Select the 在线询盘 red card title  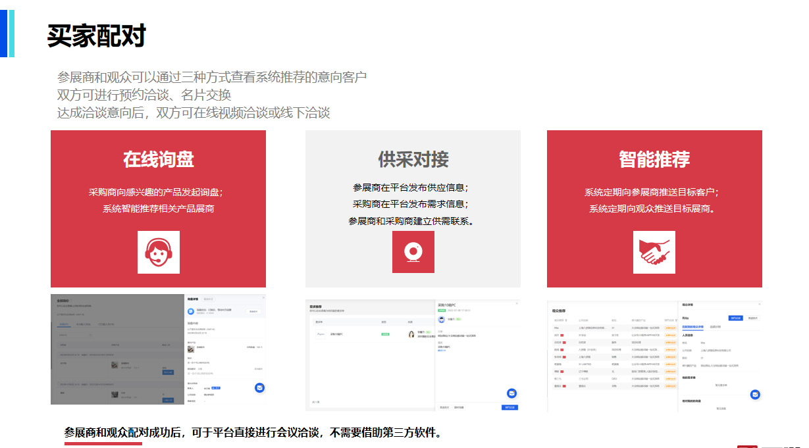(x=158, y=159)
